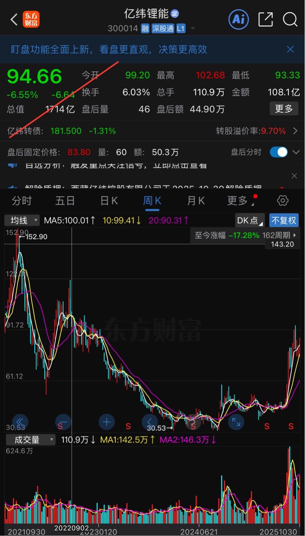
Task: Close the notification ticker
Action: (x=294, y=176)
